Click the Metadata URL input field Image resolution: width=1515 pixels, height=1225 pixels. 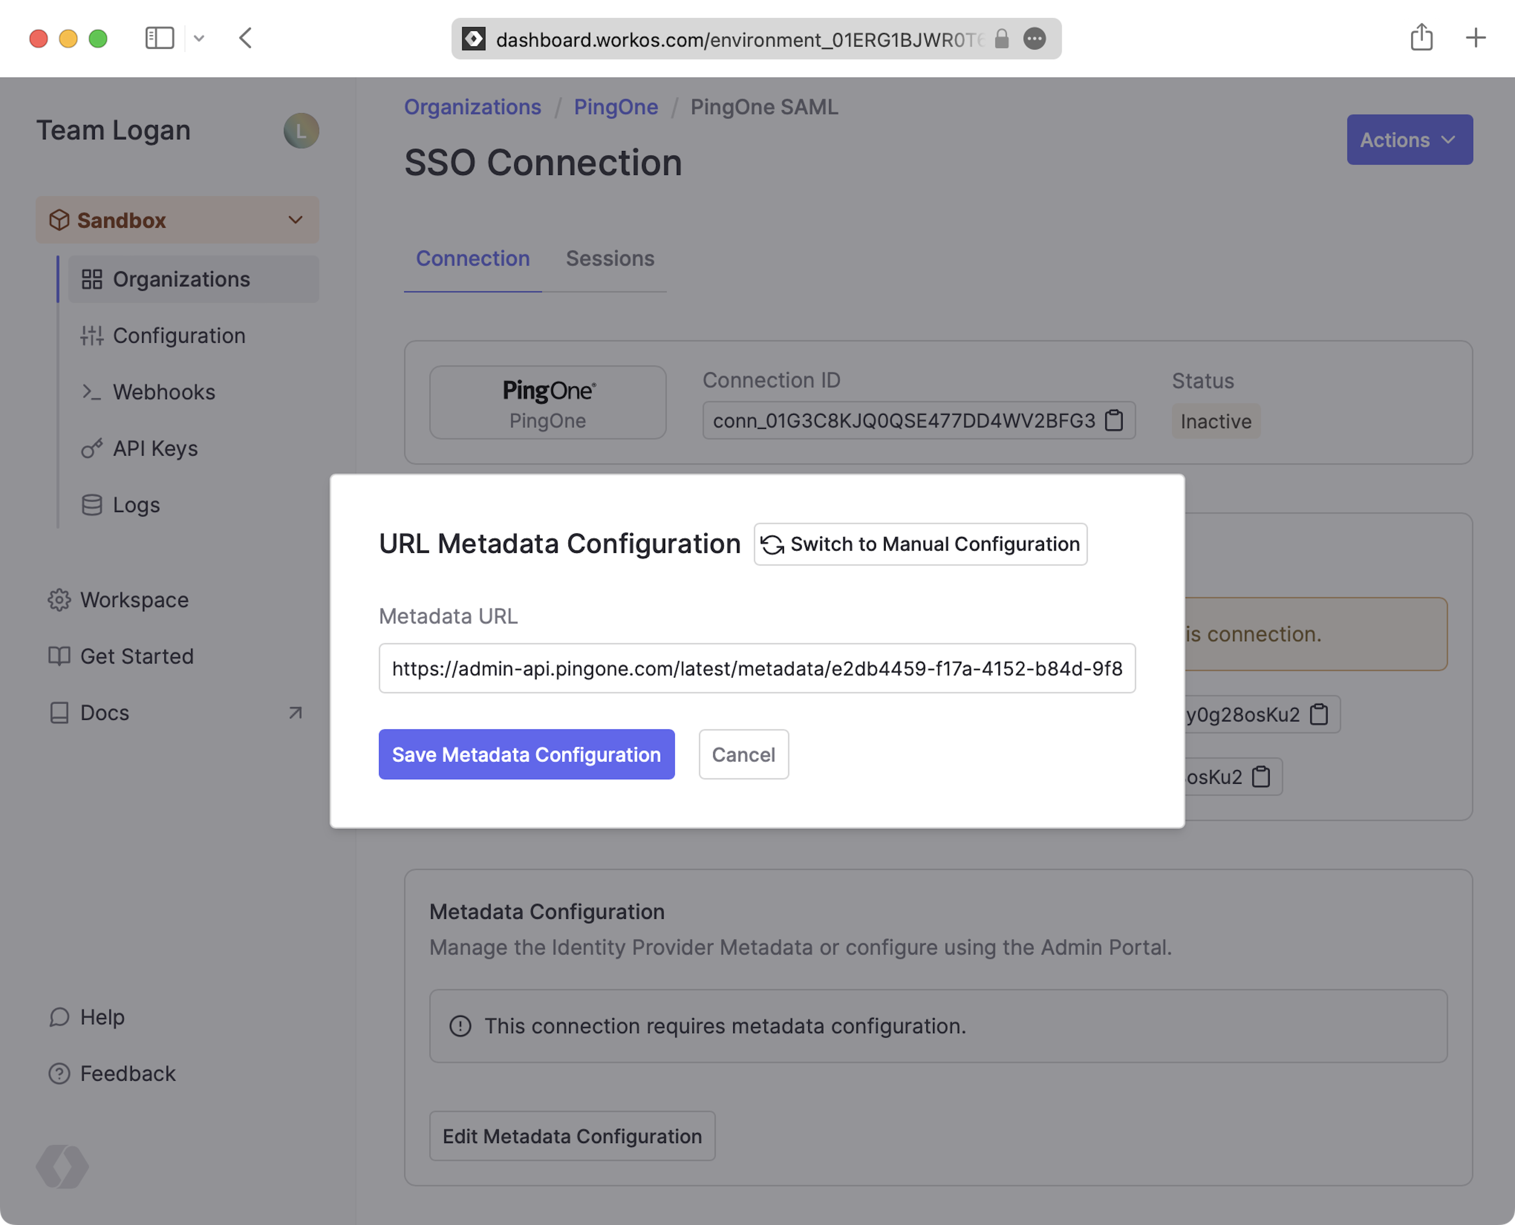[757, 668]
